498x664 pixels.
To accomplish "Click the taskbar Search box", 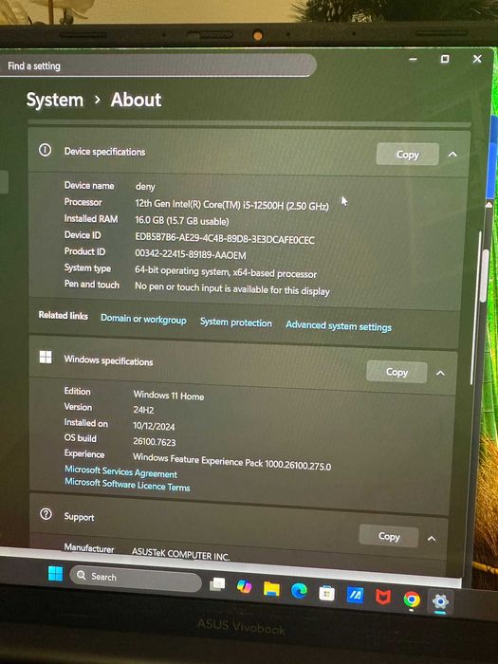I will click(136, 579).
